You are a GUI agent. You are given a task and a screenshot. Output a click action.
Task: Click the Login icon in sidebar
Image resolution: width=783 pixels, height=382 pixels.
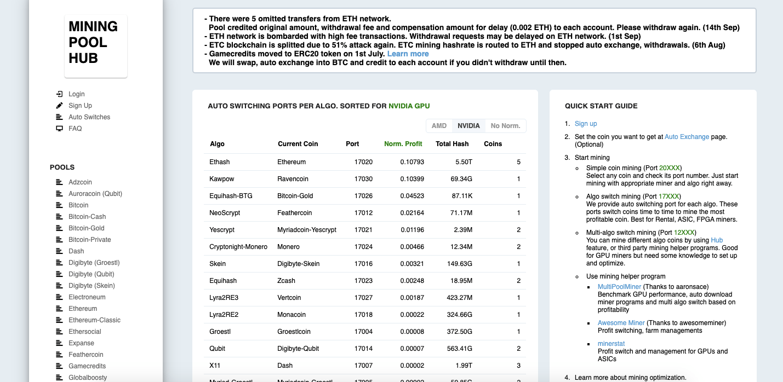click(60, 94)
